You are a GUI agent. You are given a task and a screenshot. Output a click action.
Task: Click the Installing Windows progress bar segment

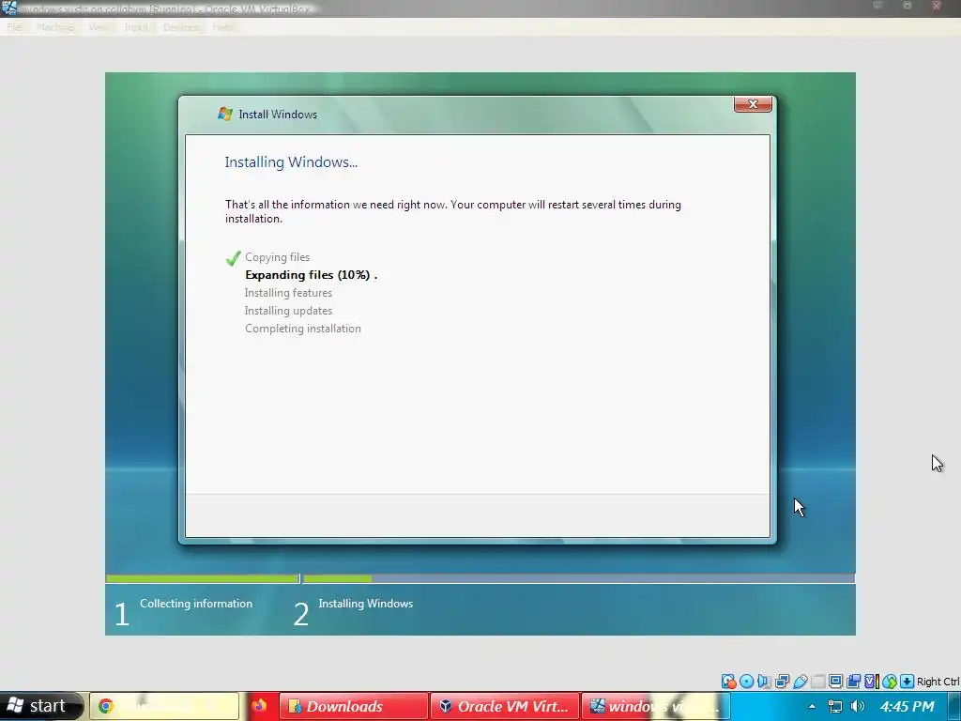click(x=578, y=578)
